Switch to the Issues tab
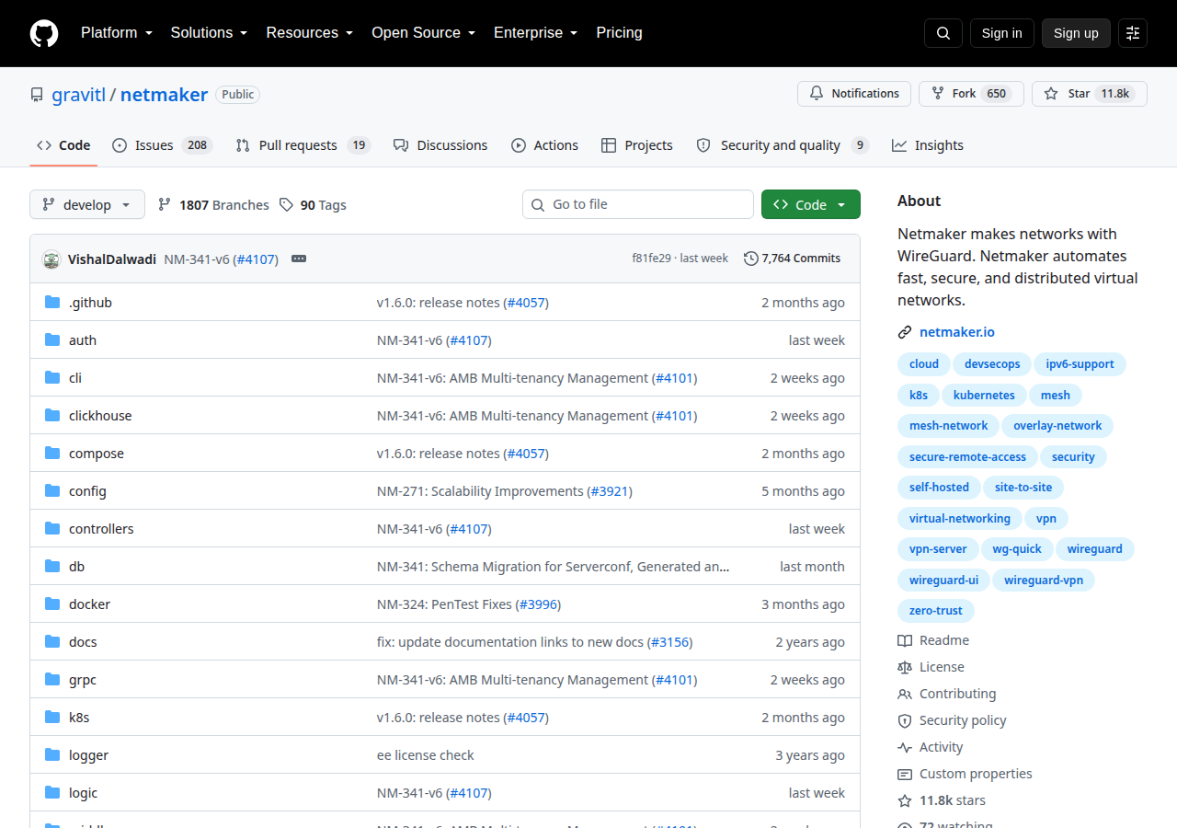Image resolution: width=1177 pixels, height=828 pixels. pos(162,145)
